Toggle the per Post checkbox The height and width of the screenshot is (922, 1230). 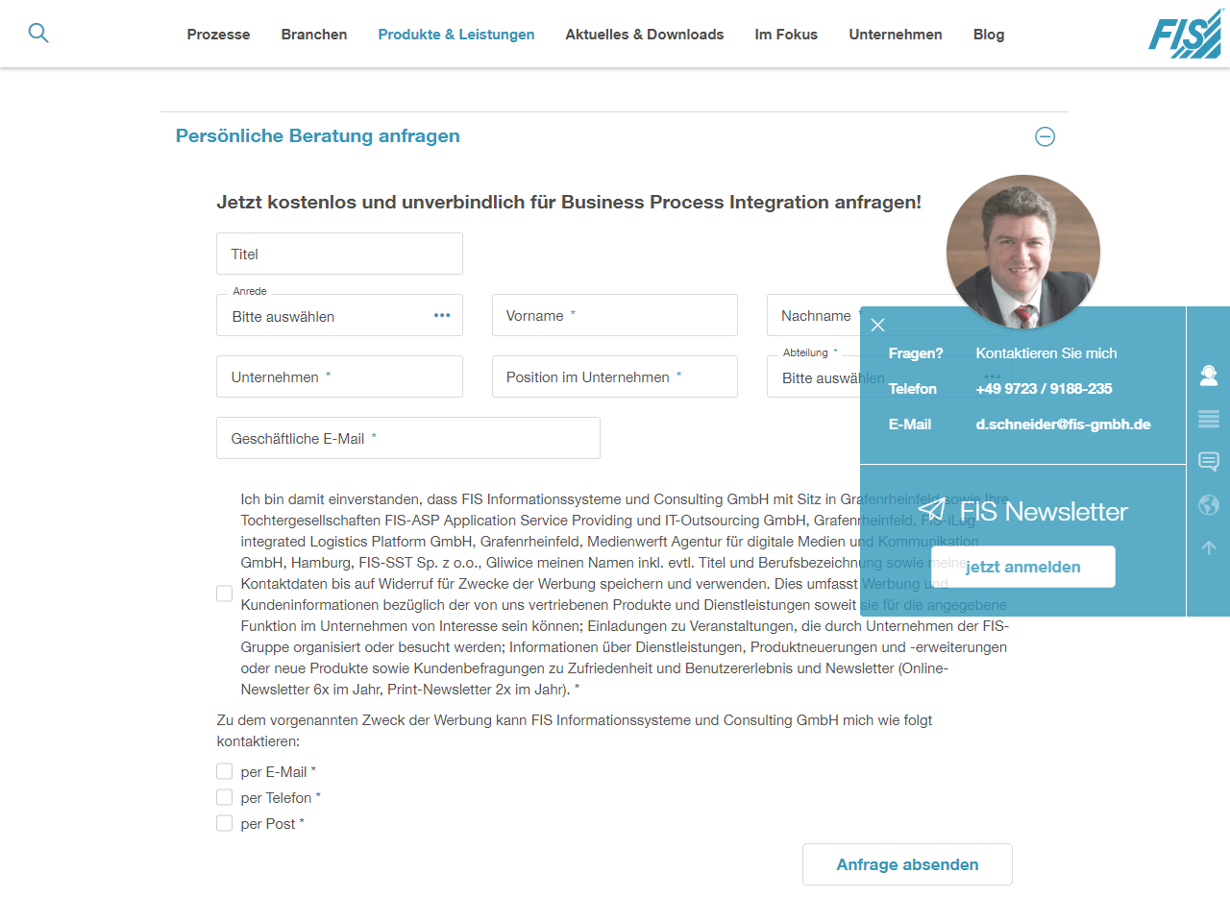pyautogui.click(x=225, y=823)
